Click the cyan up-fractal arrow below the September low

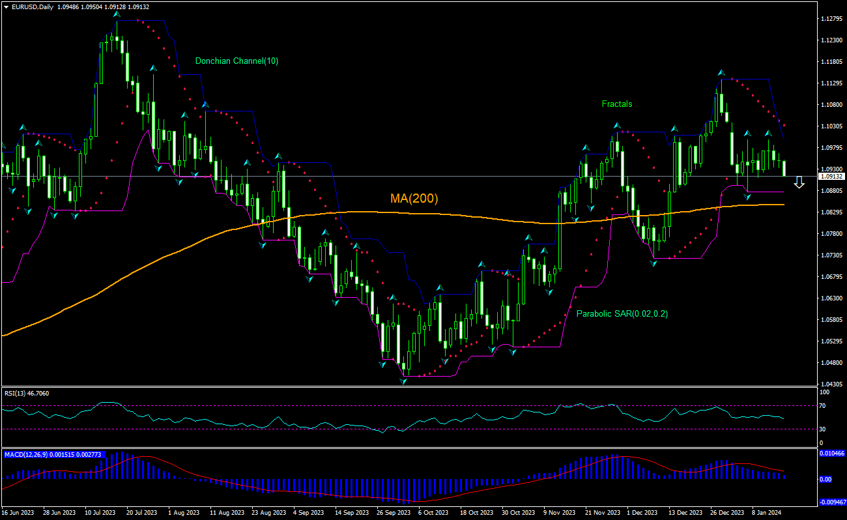click(403, 381)
